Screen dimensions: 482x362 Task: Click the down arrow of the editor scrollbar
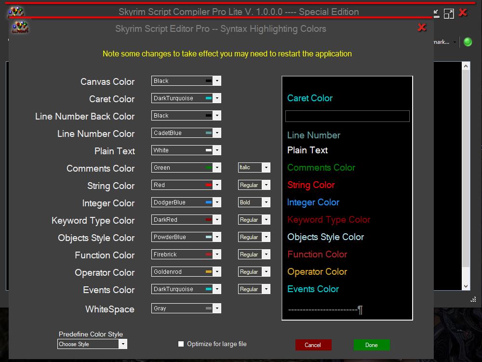coord(466,285)
